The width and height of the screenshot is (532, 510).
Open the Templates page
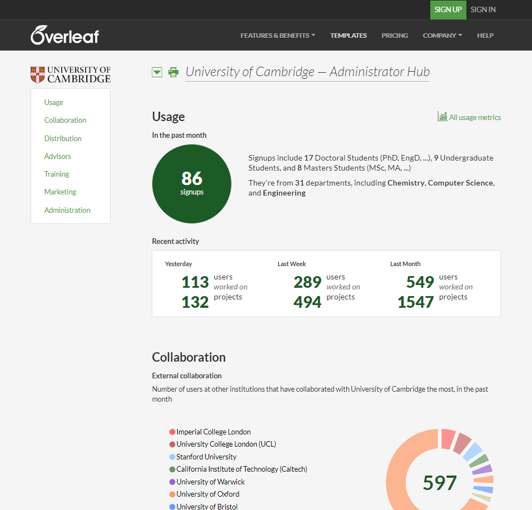click(x=349, y=36)
